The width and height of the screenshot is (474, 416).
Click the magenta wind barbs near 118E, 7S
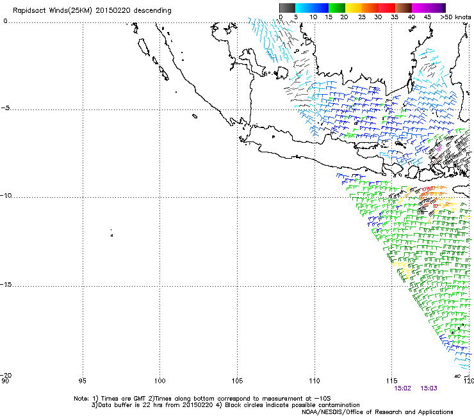(x=439, y=148)
